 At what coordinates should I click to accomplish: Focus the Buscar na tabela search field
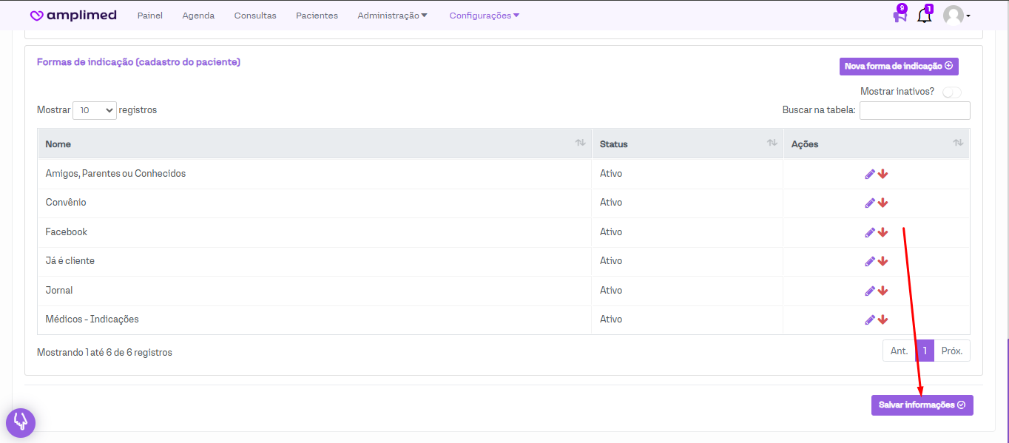point(914,110)
